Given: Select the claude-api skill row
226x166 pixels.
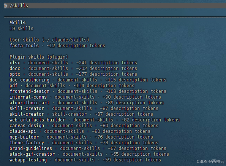Looking at the screenshot, I should (80, 131).
